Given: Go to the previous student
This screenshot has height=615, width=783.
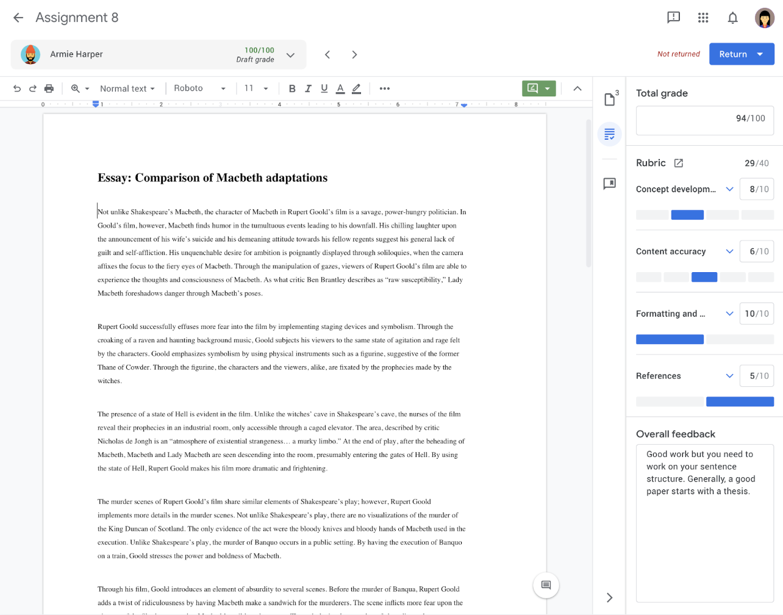Looking at the screenshot, I should [x=327, y=54].
